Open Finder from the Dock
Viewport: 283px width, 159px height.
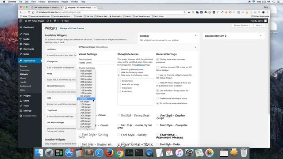tap(39, 153)
